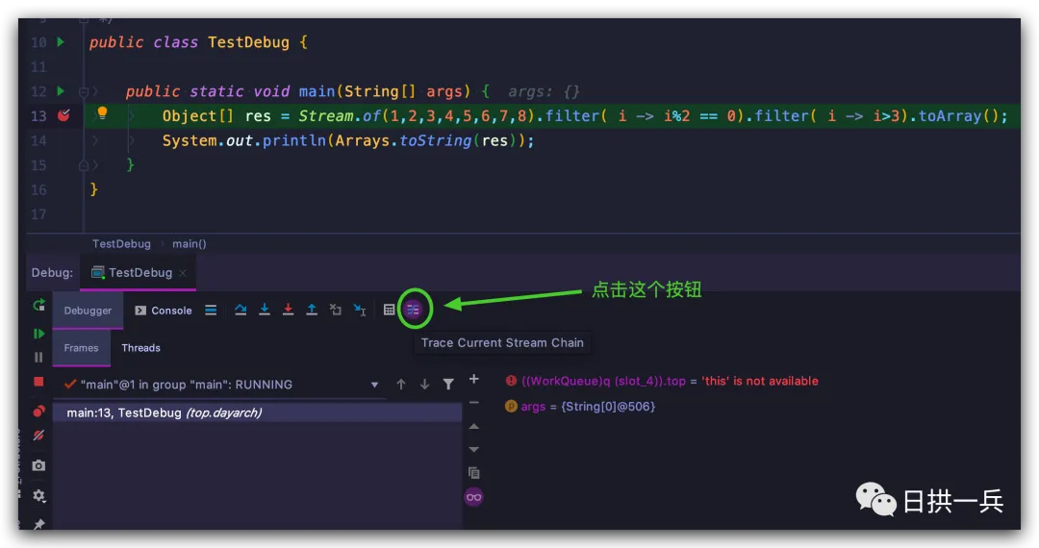Select the Threads tab

[x=140, y=348]
